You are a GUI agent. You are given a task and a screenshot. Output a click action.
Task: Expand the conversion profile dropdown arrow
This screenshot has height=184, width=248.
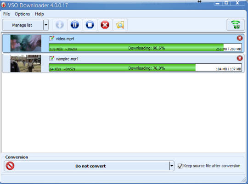(x=172, y=166)
